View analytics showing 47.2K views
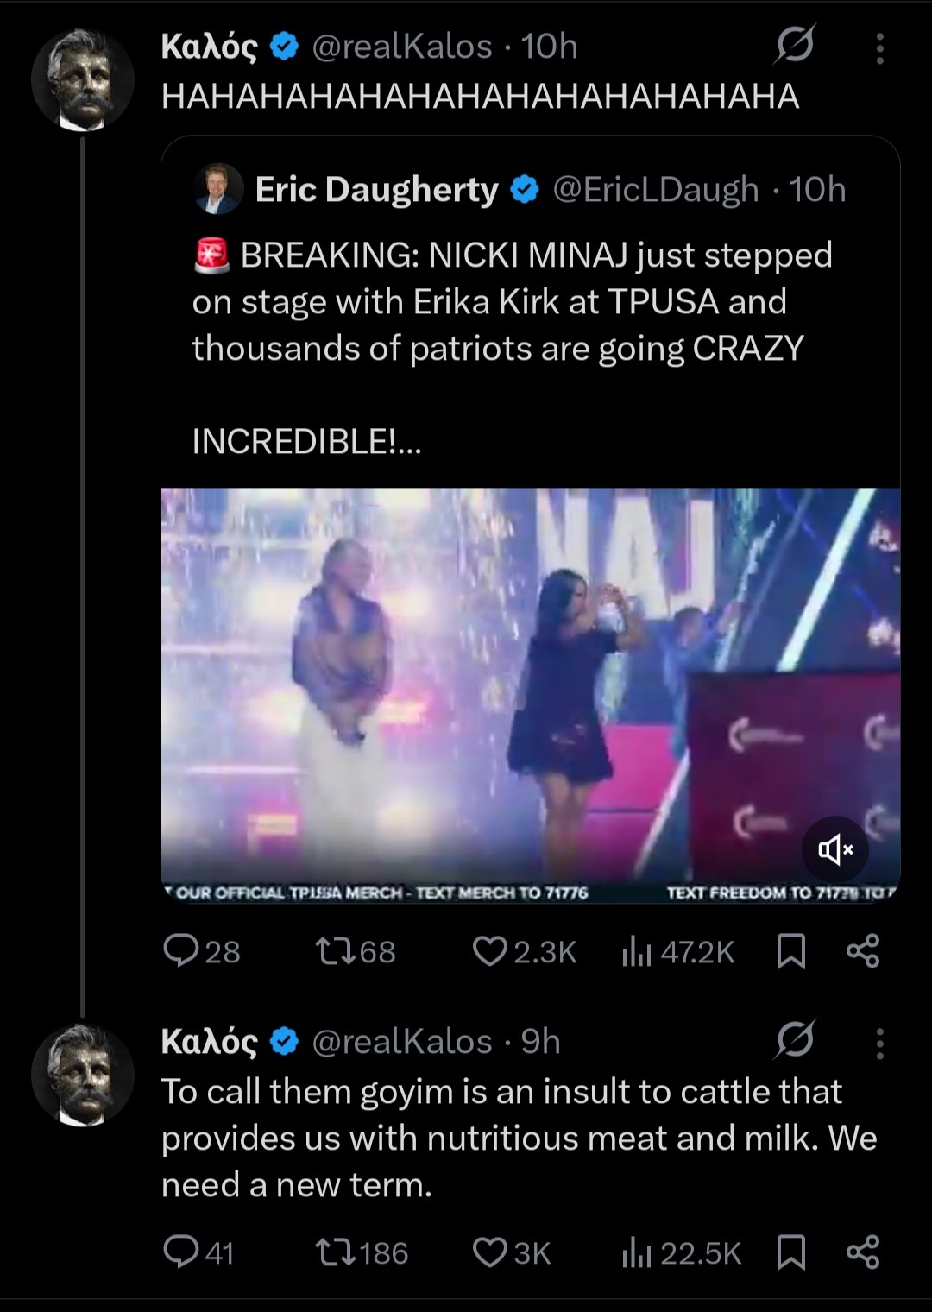 [637, 950]
